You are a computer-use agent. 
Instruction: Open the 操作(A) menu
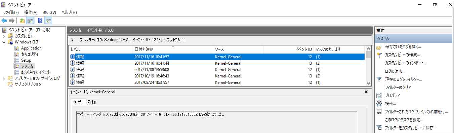31,12
